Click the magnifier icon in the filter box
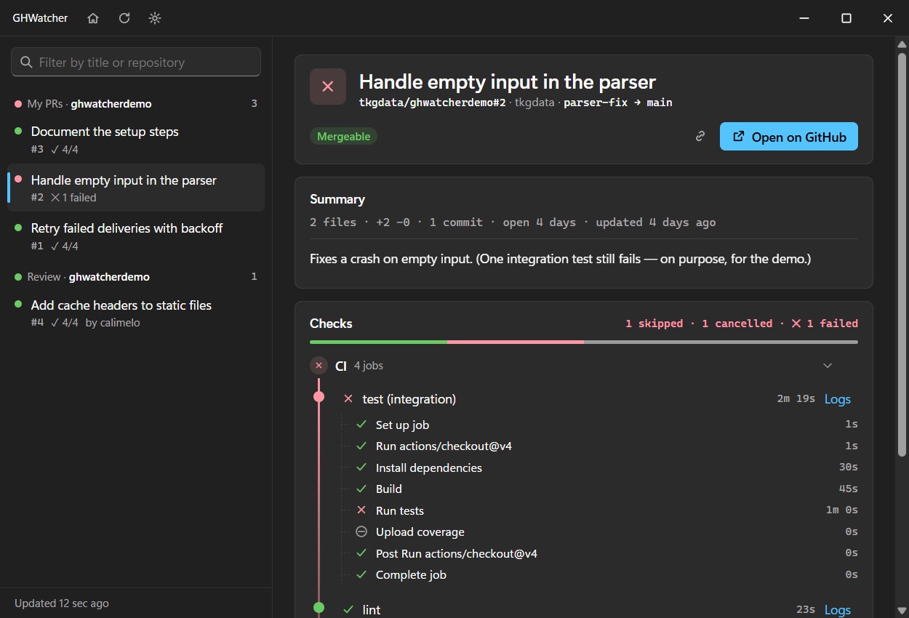The height and width of the screenshot is (618, 909). point(27,62)
